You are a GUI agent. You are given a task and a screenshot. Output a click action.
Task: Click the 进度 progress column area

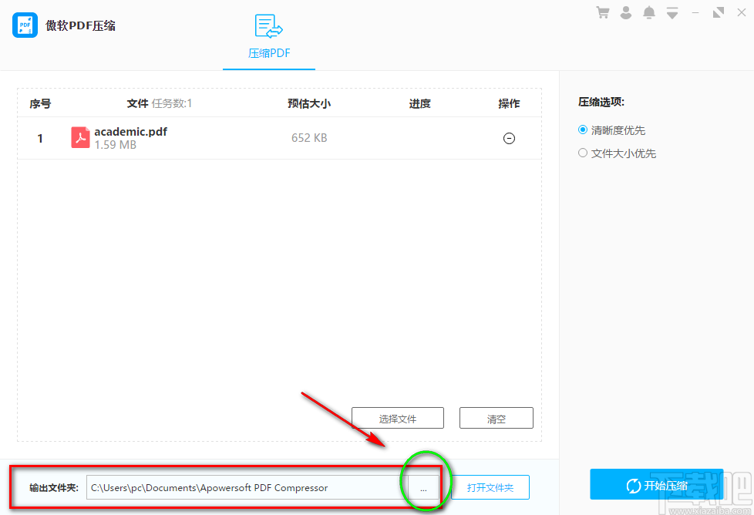pos(419,103)
